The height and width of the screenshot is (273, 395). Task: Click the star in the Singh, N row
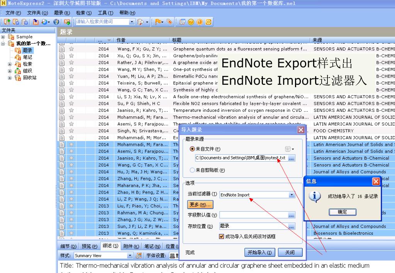point(71,131)
